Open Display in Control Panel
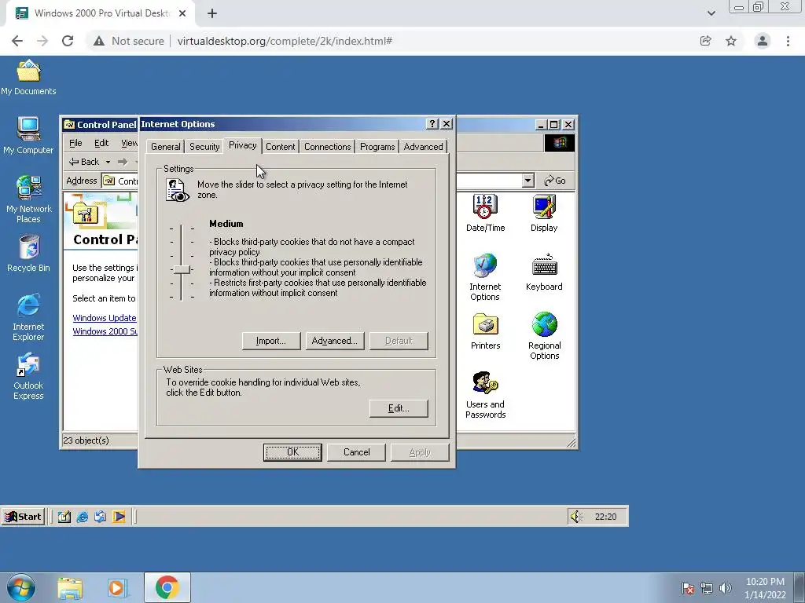805x603 pixels. click(x=544, y=214)
